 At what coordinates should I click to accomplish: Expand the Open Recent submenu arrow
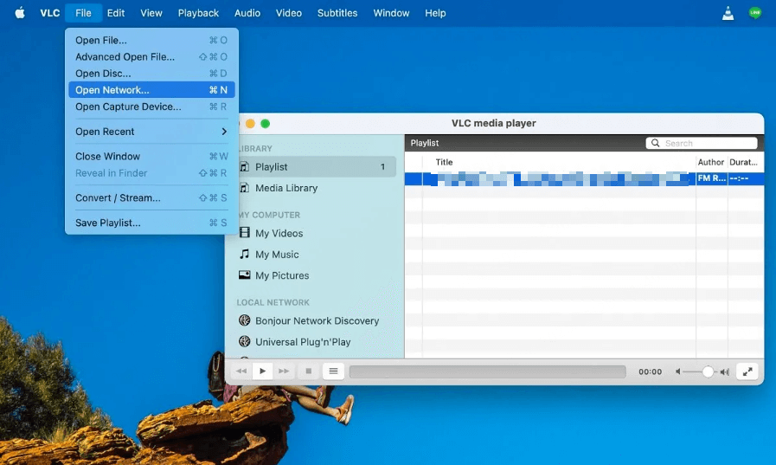(224, 132)
